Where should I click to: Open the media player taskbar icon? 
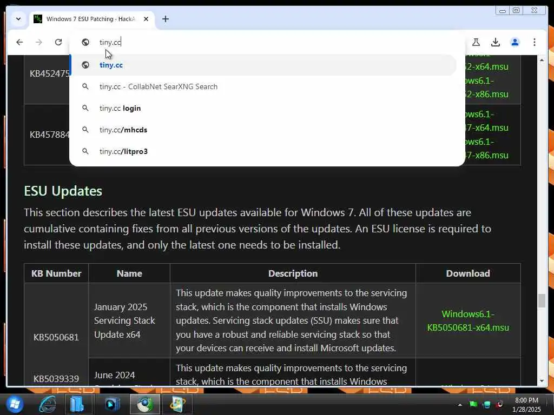[113, 404]
